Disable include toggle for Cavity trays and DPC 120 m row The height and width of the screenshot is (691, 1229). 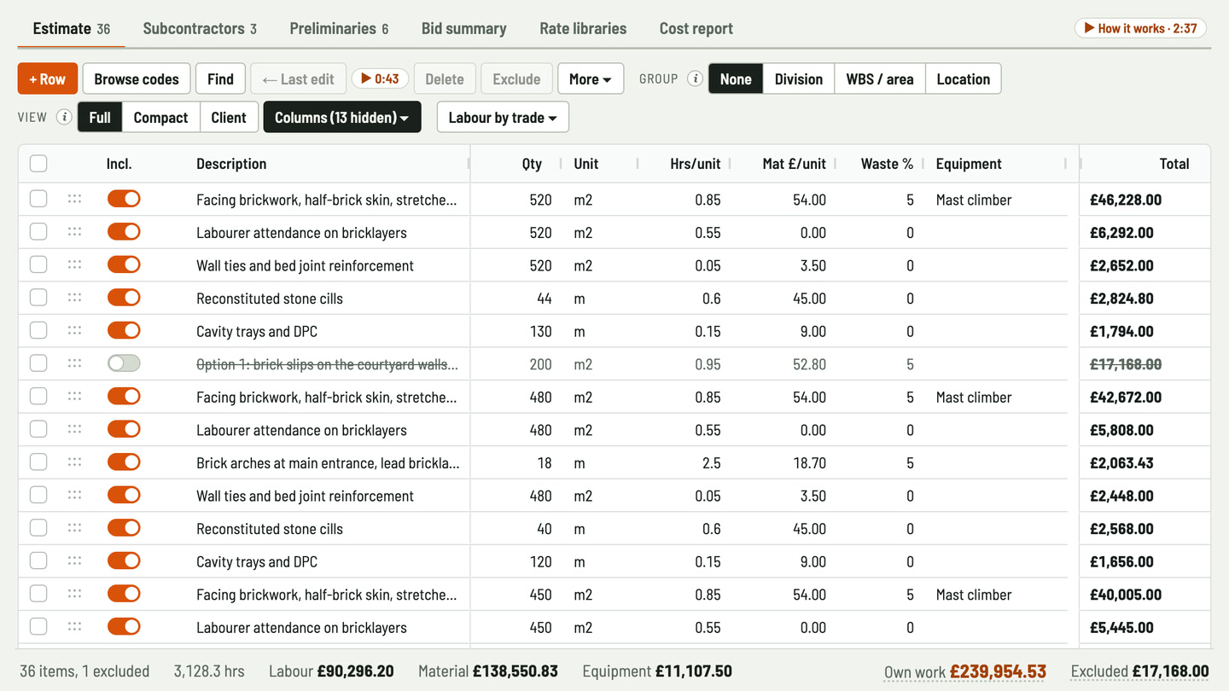pos(124,560)
